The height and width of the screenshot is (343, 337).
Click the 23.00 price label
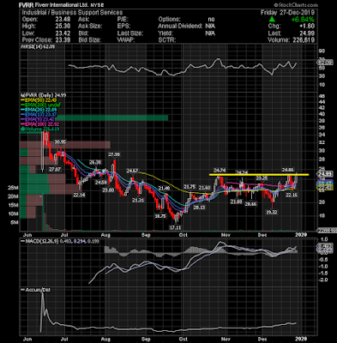109,190
